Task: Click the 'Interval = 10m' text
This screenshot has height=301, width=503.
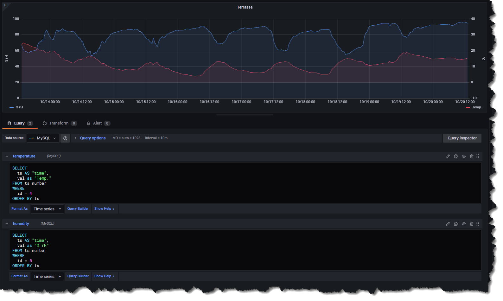Action: point(156,138)
